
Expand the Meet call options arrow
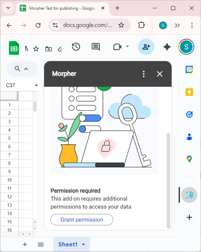click(x=128, y=46)
